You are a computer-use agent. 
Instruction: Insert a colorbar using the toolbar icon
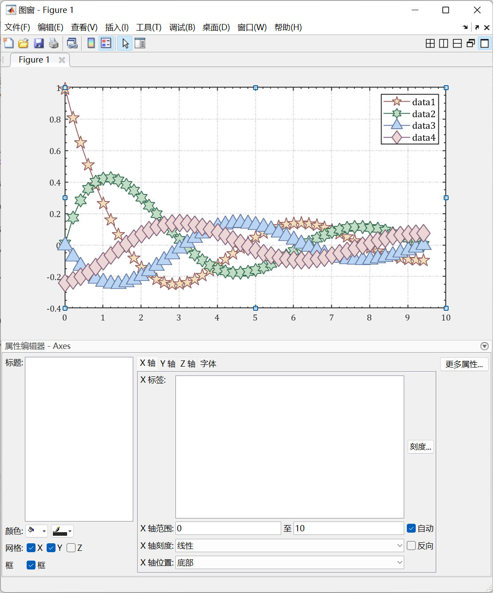point(91,43)
